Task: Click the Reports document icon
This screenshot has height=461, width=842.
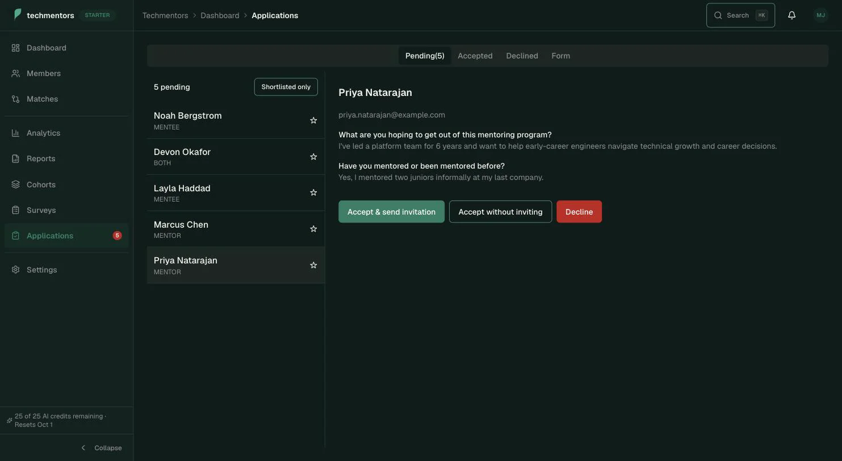Action: [x=16, y=158]
